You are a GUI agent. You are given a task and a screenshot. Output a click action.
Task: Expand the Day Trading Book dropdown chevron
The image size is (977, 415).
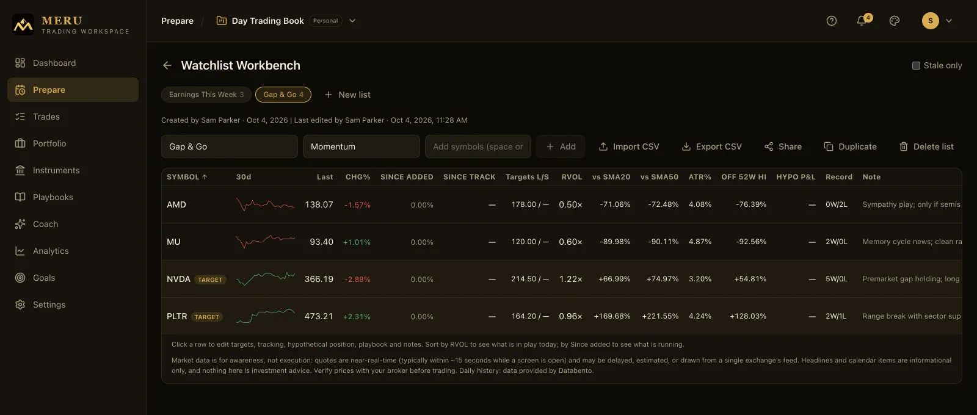pos(352,21)
